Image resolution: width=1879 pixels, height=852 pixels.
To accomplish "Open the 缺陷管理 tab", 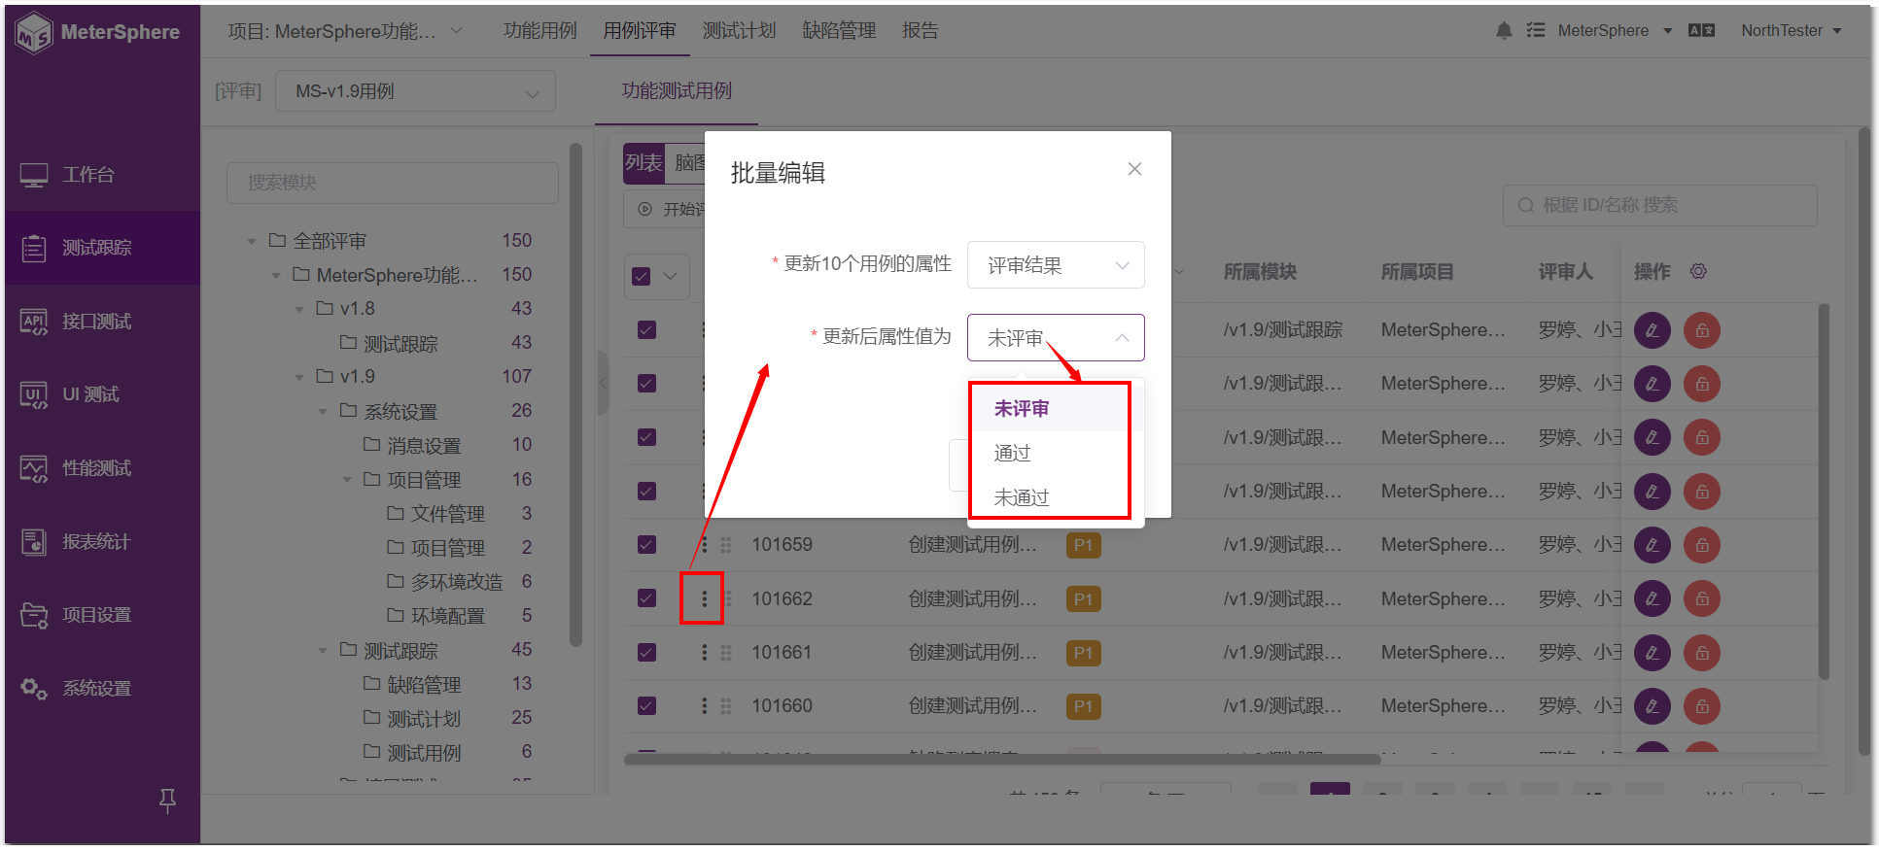I will coord(839,31).
